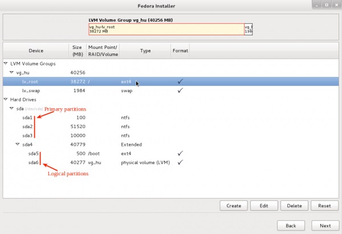Select the sda3 partition row
The height and width of the screenshot is (234, 342).
point(171,136)
